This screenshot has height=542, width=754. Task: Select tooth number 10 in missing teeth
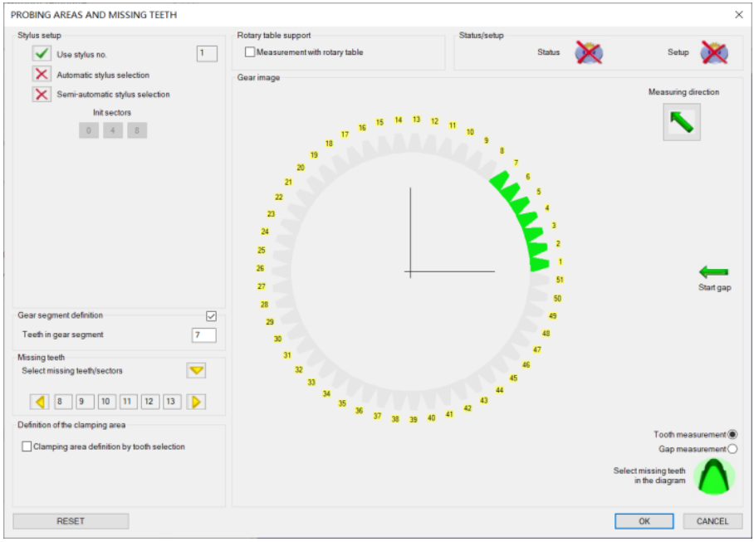click(x=106, y=402)
